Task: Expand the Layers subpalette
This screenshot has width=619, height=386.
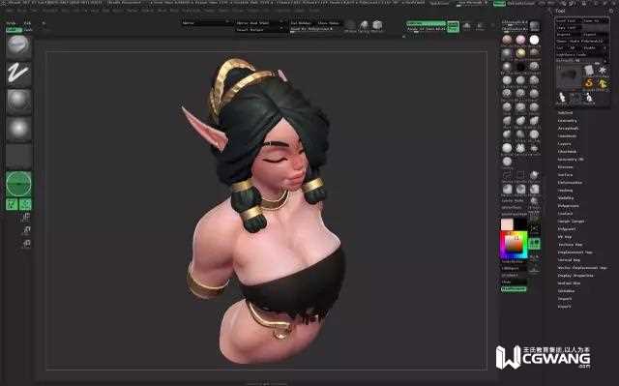Action: pyautogui.click(x=565, y=144)
